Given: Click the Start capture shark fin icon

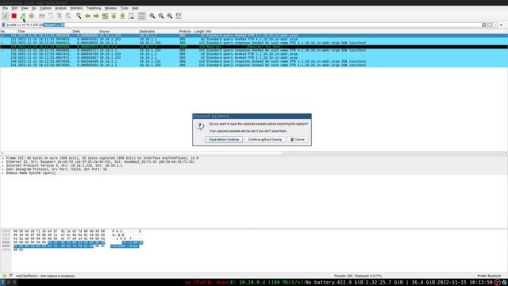Looking at the screenshot, I should 6,16.
